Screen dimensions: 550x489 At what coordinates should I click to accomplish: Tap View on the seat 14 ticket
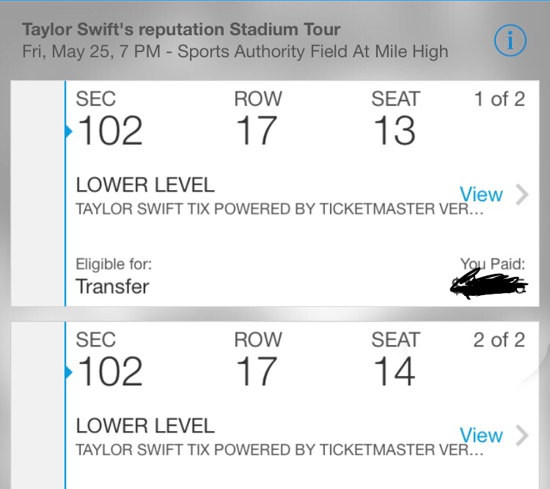(x=481, y=435)
